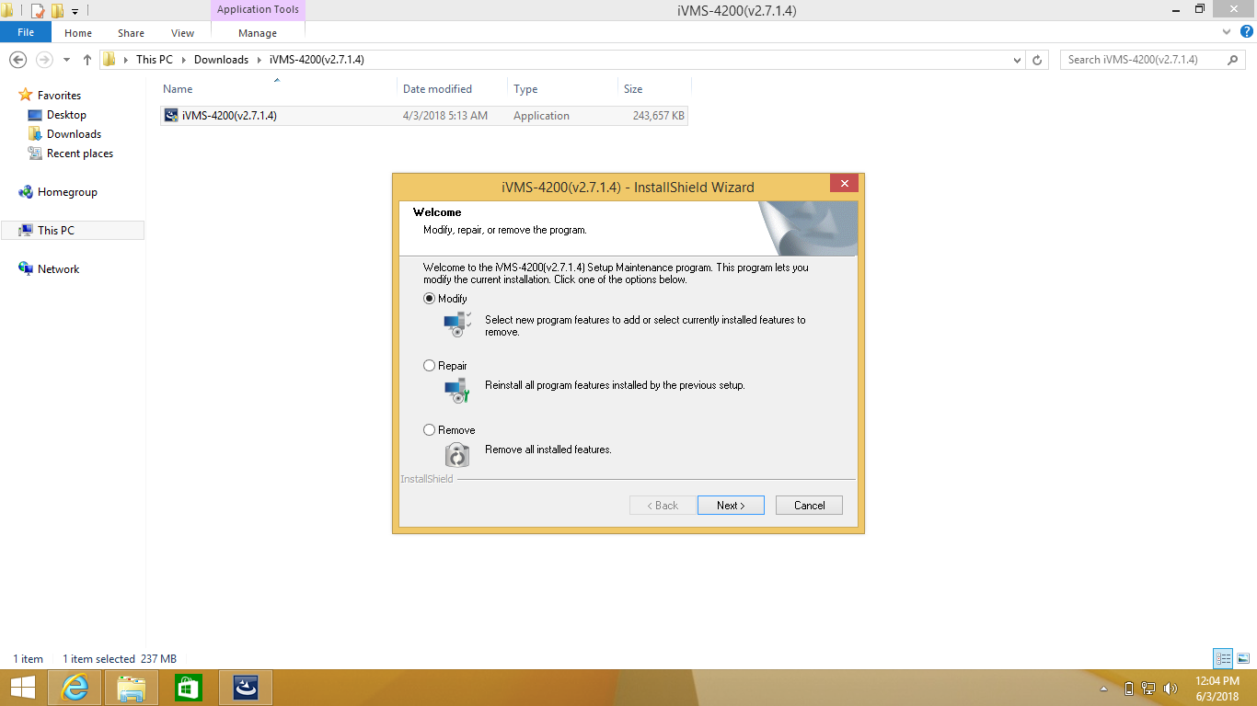
Task: Open the View ribbon tab
Action: [182, 33]
